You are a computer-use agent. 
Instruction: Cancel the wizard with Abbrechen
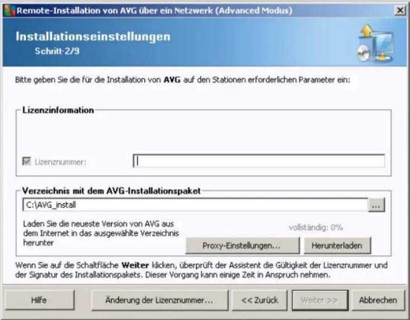coord(378,300)
